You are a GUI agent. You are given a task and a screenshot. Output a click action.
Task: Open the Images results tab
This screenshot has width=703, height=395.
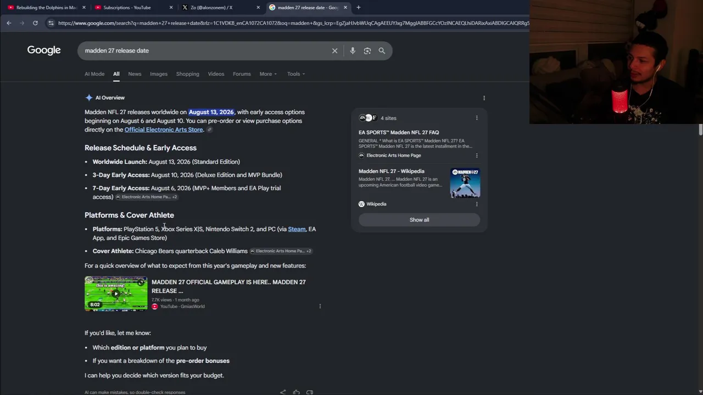[159, 74]
